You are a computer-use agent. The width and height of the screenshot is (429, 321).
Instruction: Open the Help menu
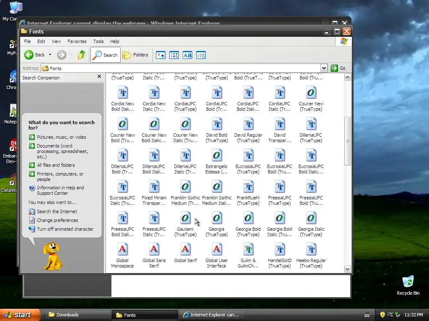click(115, 41)
